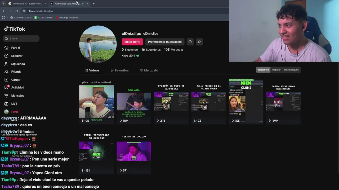Open Mensajes sidebar item
This screenshot has height=190, width=339.
click(14, 96)
